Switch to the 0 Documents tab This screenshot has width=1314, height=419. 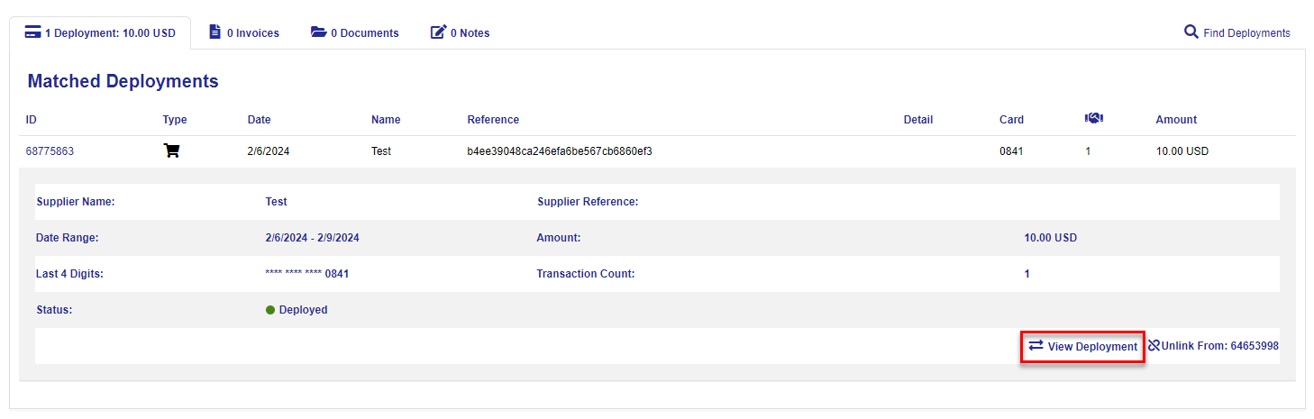pos(355,32)
